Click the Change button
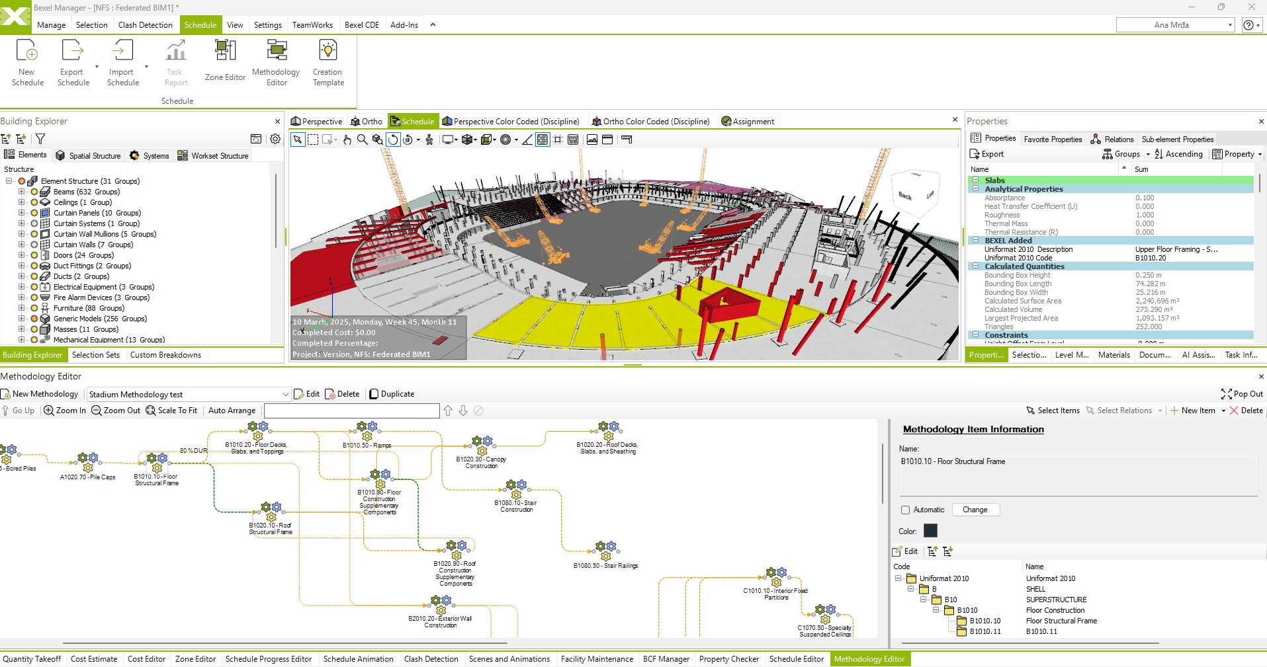This screenshot has width=1267, height=667. click(x=975, y=510)
